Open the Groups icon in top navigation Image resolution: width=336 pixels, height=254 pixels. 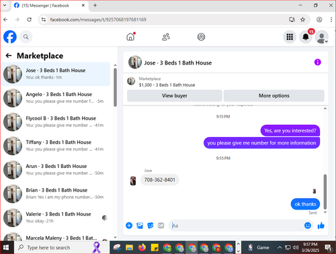tap(201, 37)
